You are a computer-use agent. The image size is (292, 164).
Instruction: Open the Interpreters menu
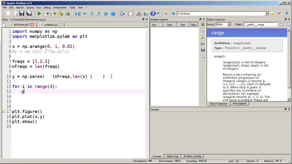[60, 7]
